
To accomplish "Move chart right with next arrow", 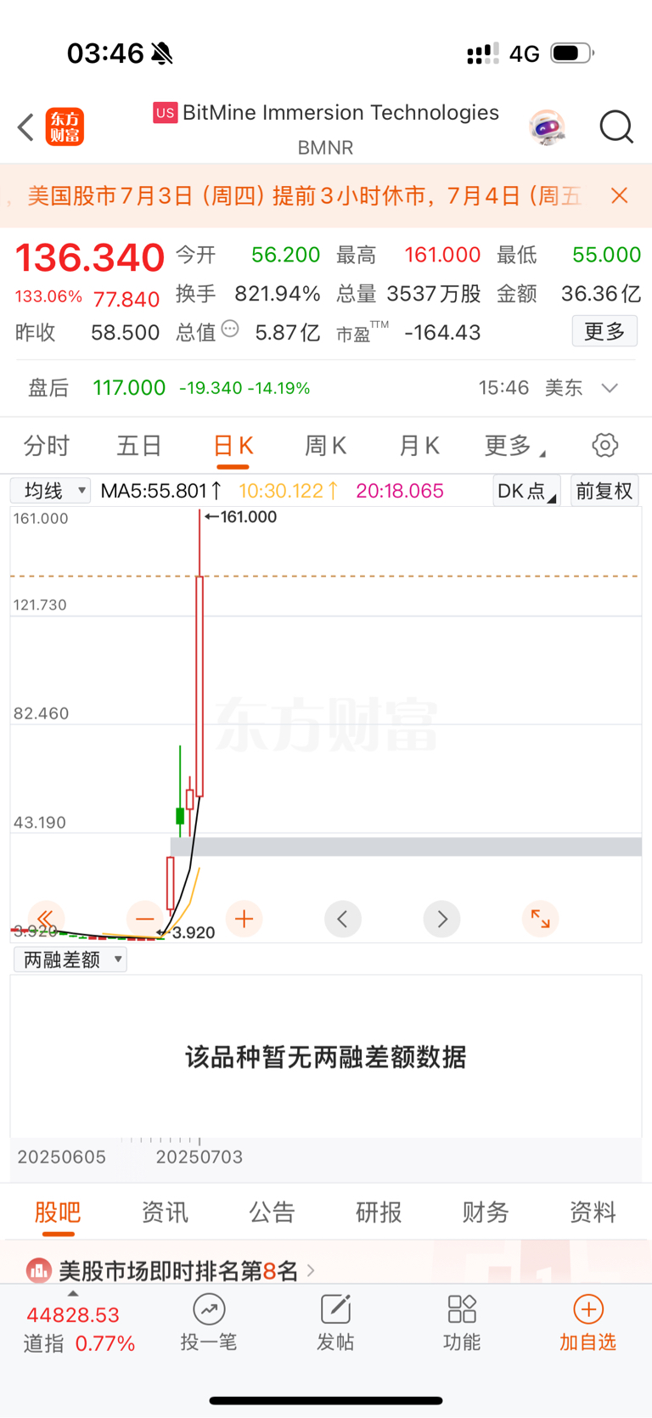I will [441, 919].
